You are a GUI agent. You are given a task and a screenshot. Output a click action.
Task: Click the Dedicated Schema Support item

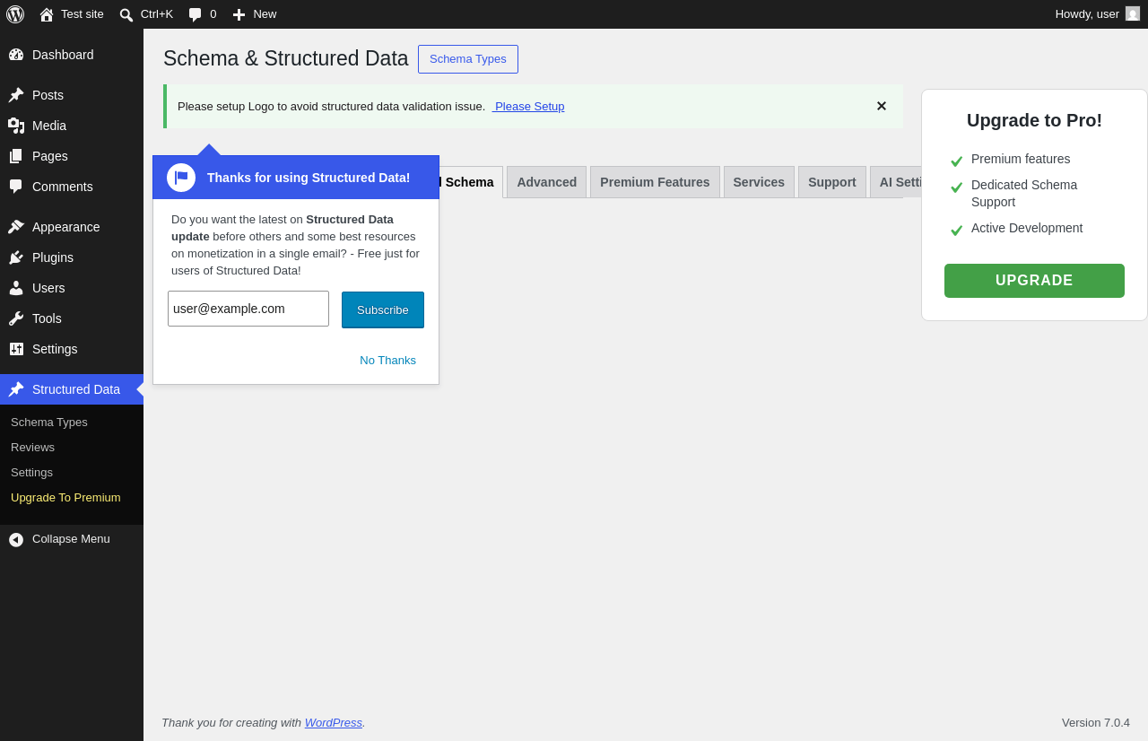[1024, 193]
